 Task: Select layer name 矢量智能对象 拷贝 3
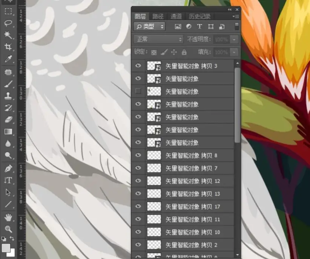coord(191,66)
